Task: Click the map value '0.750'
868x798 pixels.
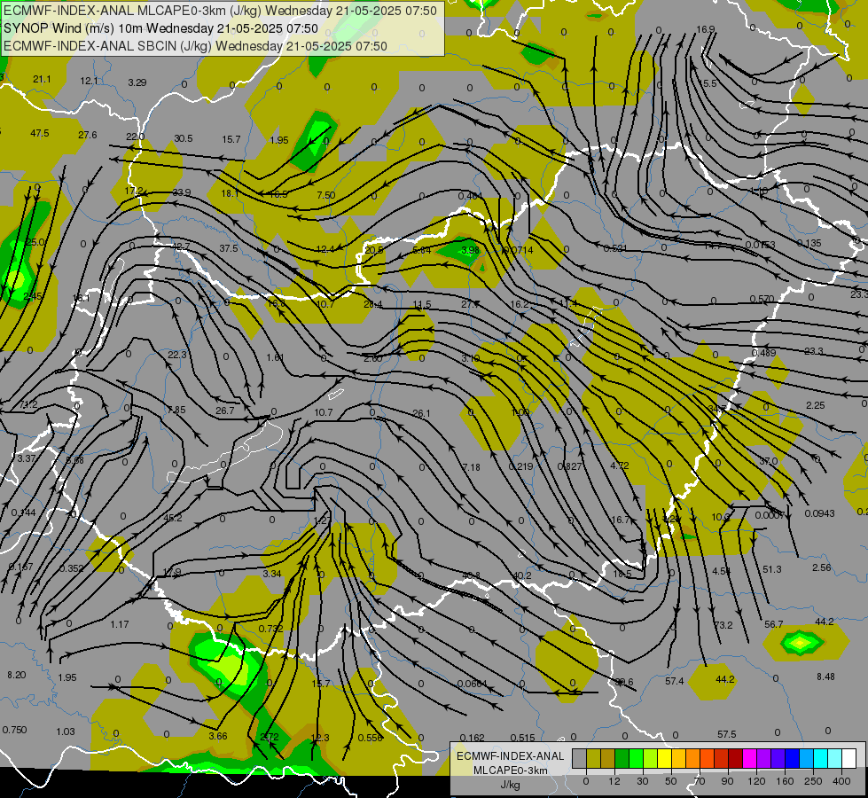Action: point(14,730)
